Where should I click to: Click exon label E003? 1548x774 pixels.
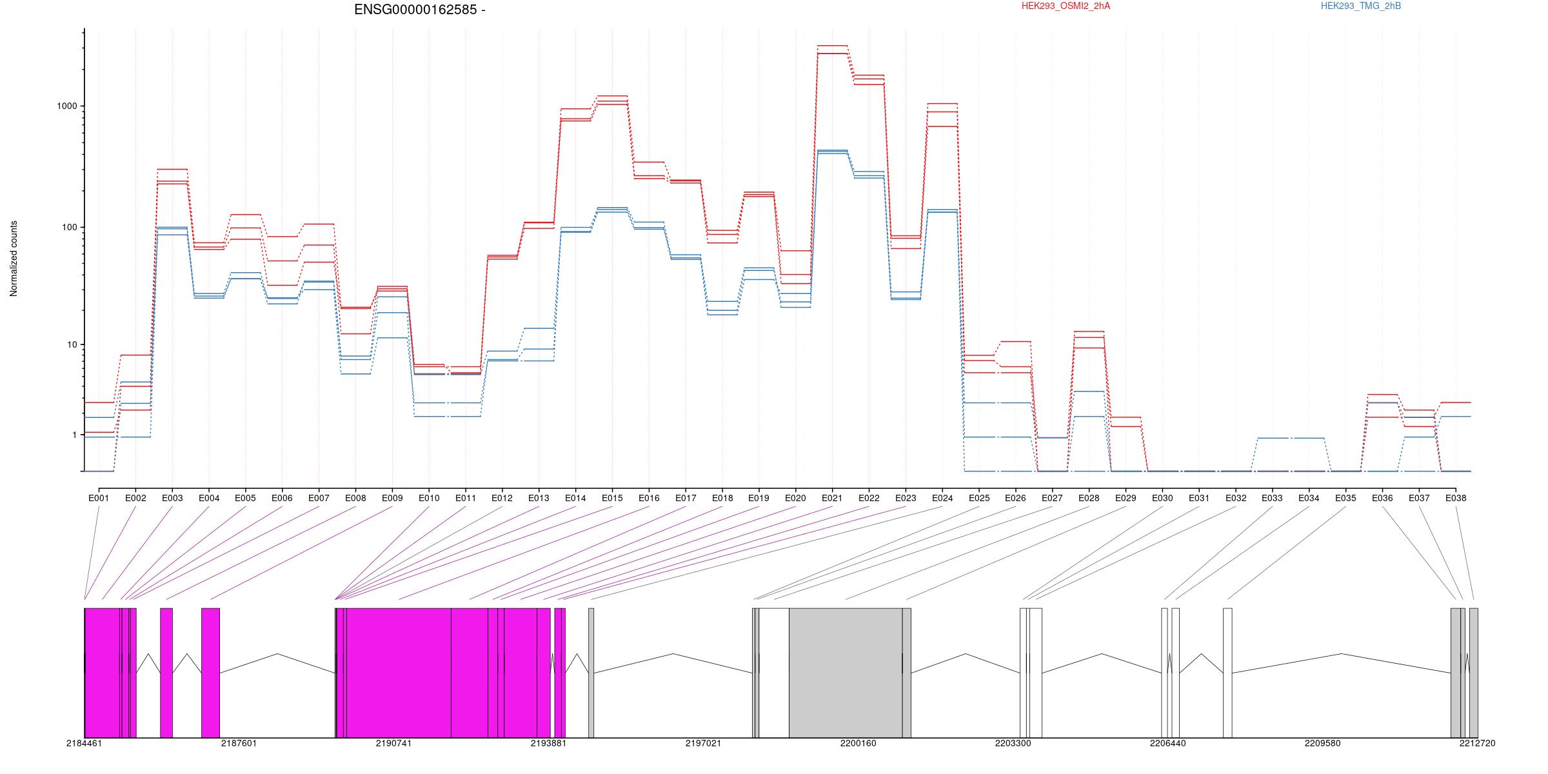pyautogui.click(x=172, y=498)
